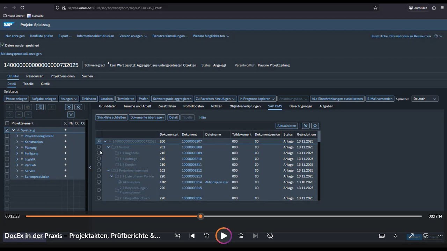447x251 pixels.
Task: Open the Sprache dropdown showing Deutsch
Action: pyautogui.click(x=425, y=99)
